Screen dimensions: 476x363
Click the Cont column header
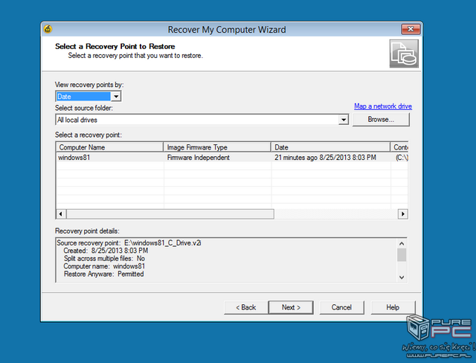[399, 147]
